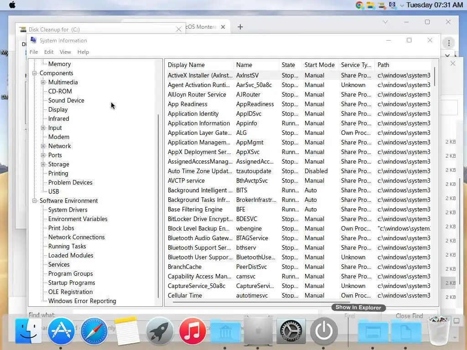Select Sound Device in the tree
The width and height of the screenshot is (467, 350).
(x=67, y=101)
